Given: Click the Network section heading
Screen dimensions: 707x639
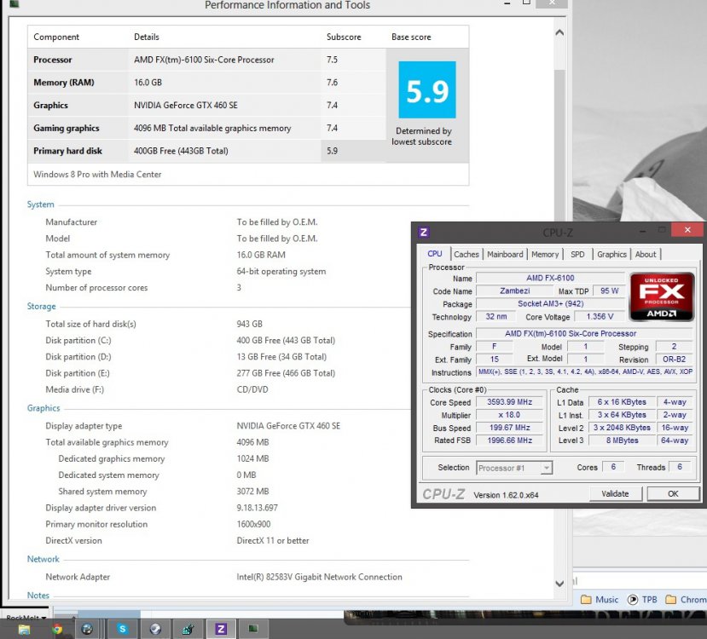Looking at the screenshot, I should click(x=43, y=559).
